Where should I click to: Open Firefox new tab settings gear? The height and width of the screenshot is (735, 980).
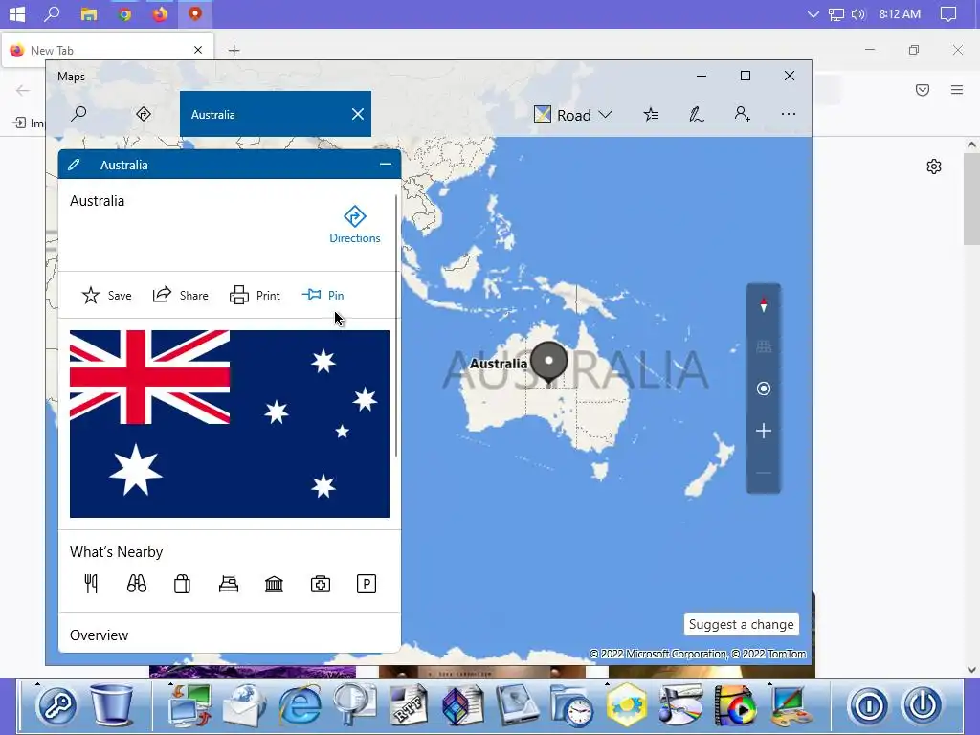tap(934, 167)
